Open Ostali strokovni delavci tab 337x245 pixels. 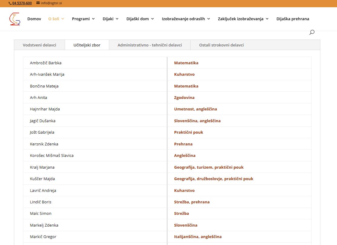coord(221,45)
